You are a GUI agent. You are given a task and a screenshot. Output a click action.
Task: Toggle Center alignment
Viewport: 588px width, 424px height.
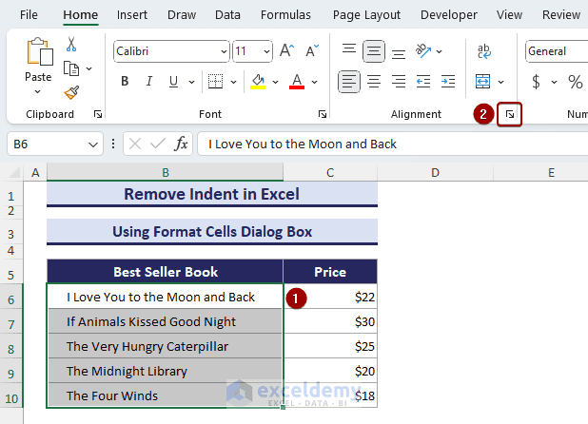(x=374, y=81)
